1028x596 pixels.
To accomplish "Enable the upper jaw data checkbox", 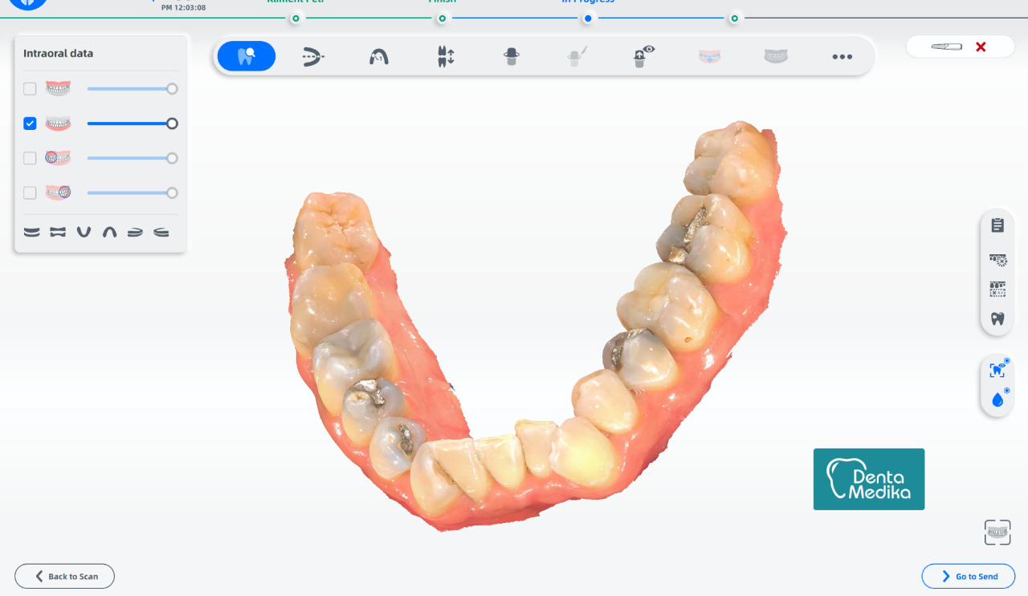I will click(30, 89).
